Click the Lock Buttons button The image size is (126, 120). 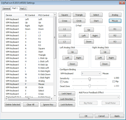tap(67, 105)
